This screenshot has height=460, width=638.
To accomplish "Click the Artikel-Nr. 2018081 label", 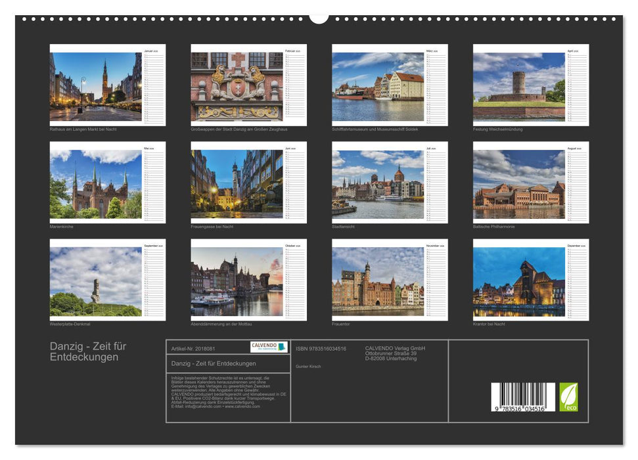I will (193, 348).
